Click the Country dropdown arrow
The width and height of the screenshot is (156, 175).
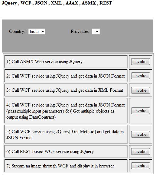(43, 32)
